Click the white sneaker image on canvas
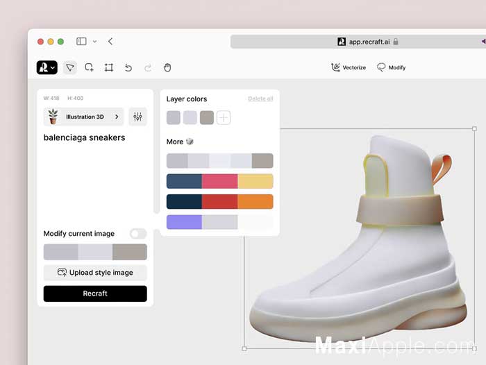Screen dimensions: 486x365 point(359,239)
